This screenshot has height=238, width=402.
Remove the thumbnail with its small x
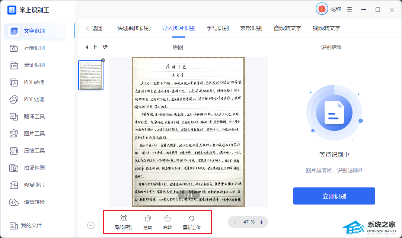click(x=103, y=60)
